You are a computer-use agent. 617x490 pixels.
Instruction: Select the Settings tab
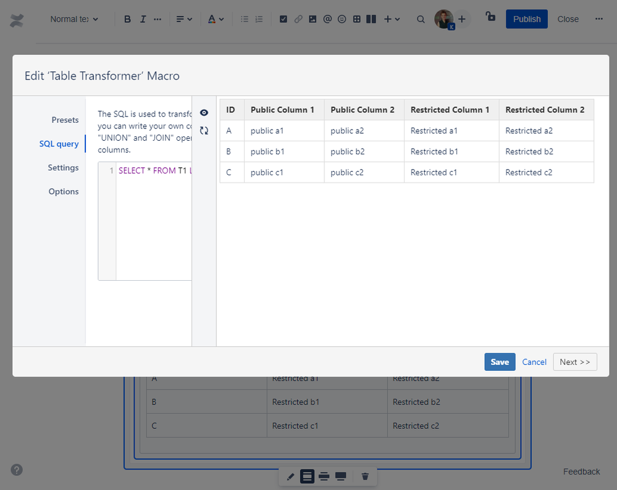63,167
